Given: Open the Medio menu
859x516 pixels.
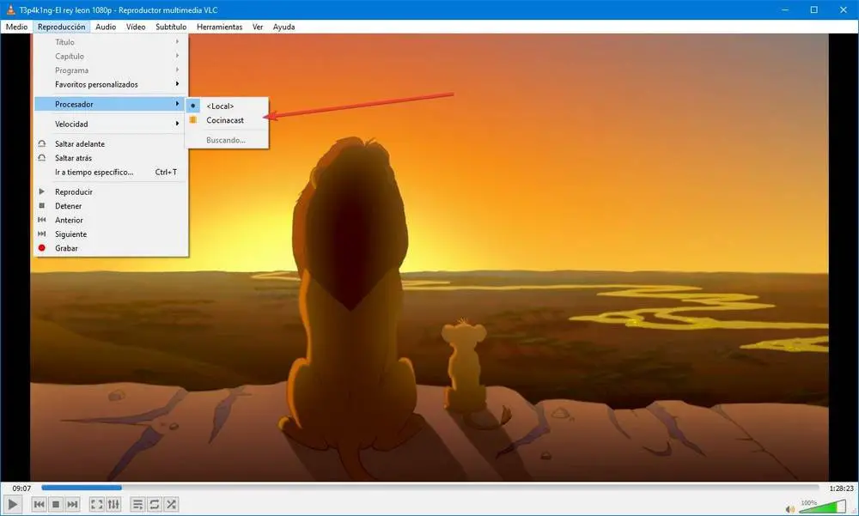Looking at the screenshot, I should coord(16,27).
